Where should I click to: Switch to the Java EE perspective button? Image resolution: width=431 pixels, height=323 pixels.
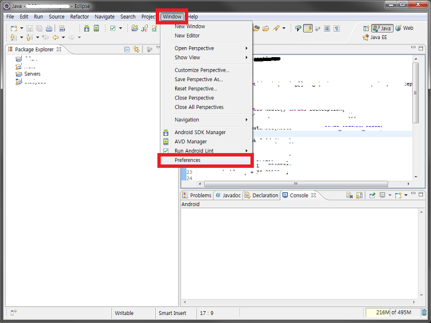pyautogui.click(x=375, y=37)
